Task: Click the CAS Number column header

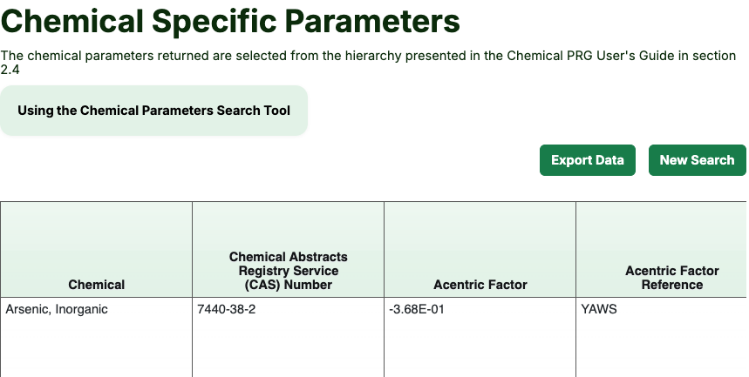Action: (288, 271)
